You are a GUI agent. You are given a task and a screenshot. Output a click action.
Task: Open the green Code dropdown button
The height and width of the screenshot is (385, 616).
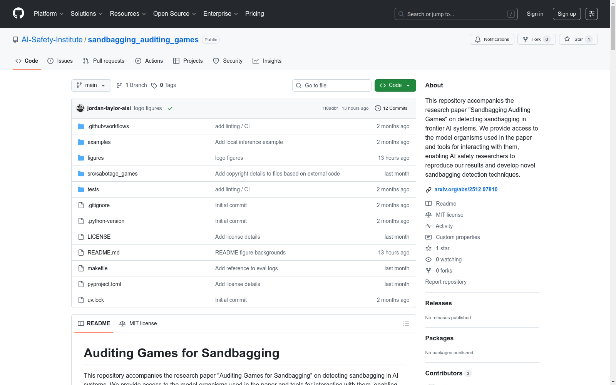395,85
